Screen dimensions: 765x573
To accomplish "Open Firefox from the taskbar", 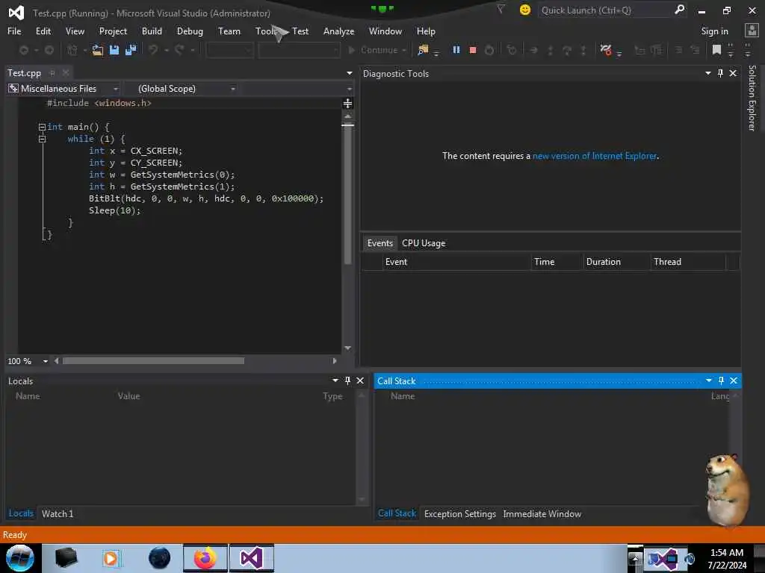I will pos(205,558).
